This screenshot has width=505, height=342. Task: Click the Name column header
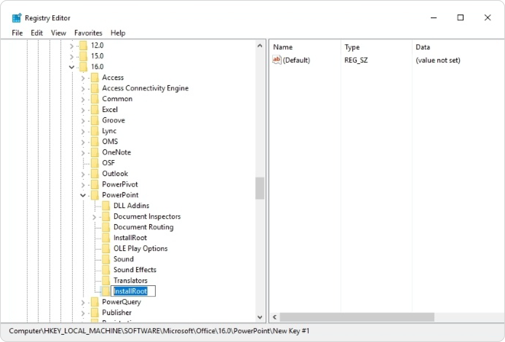coord(283,47)
